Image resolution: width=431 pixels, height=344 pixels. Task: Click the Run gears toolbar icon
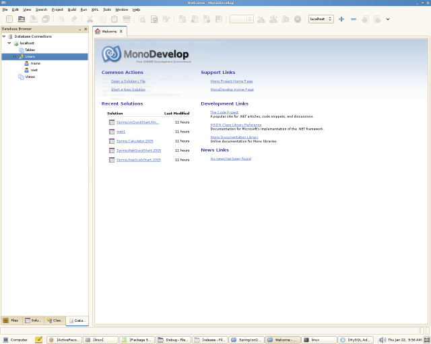286,19
